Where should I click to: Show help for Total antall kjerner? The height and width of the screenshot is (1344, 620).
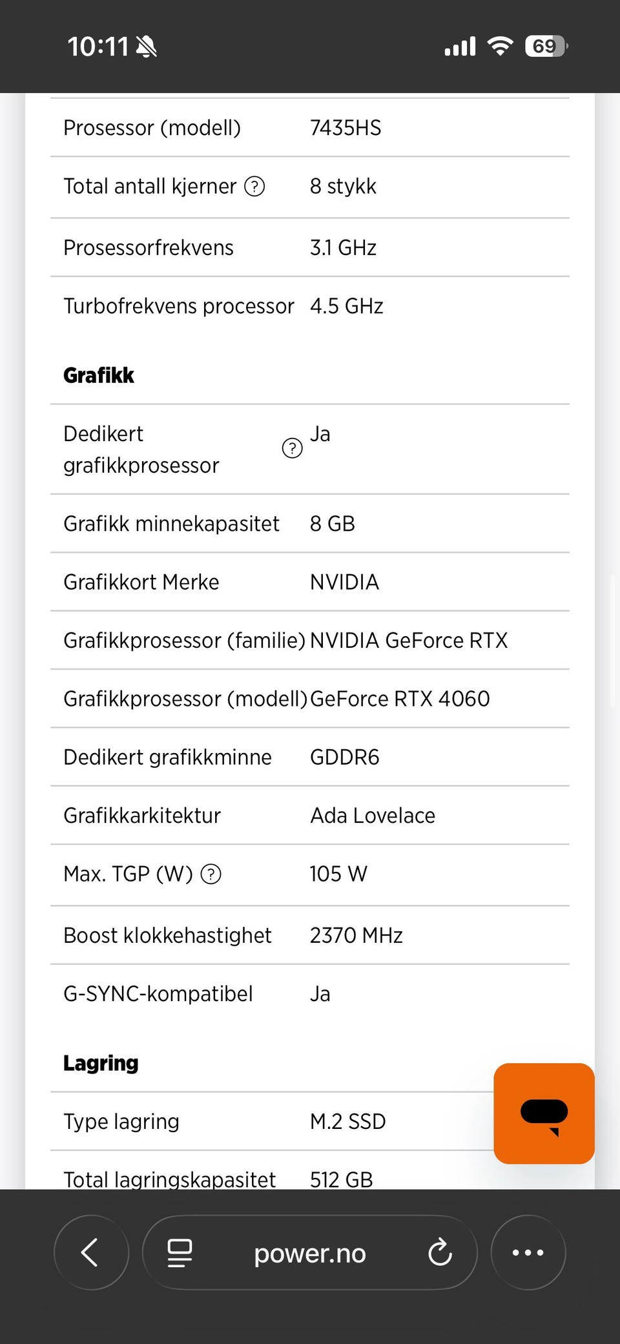pyautogui.click(x=254, y=187)
